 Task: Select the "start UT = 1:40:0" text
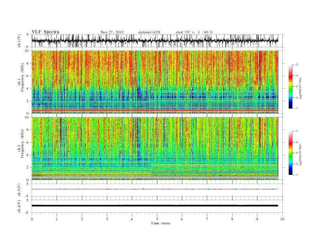tap(194, 32)
